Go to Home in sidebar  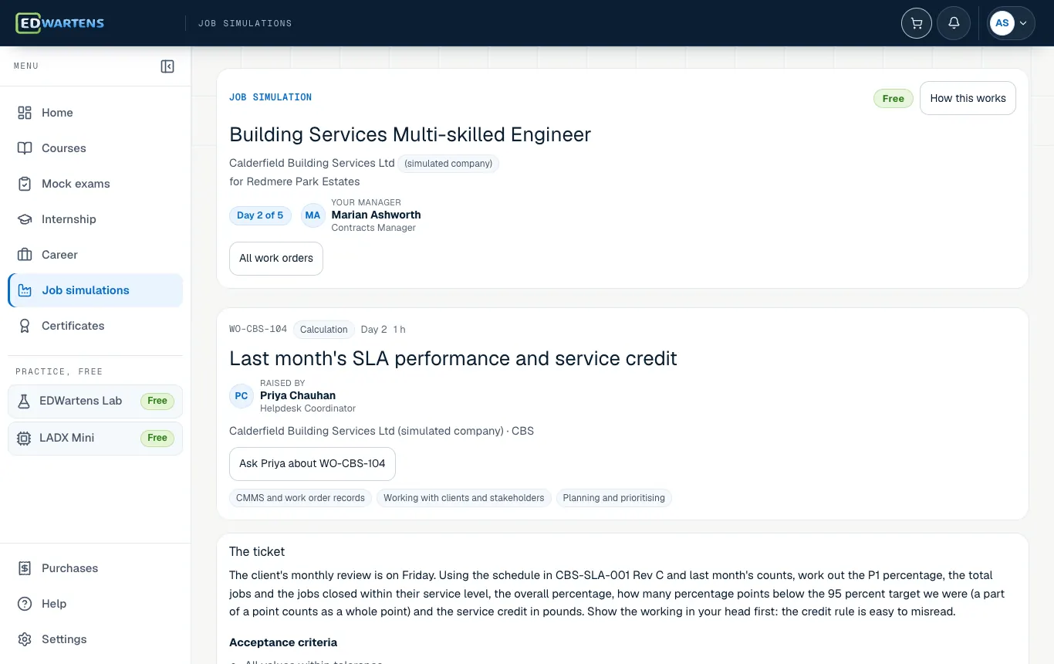click(x=95, y=113)
